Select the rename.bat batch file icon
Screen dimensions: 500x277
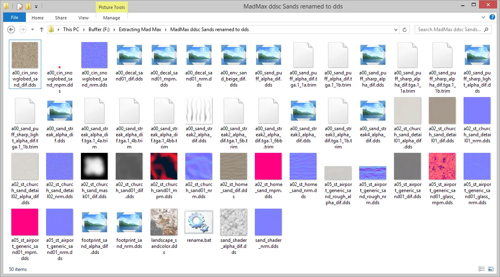tap(199, 222)
